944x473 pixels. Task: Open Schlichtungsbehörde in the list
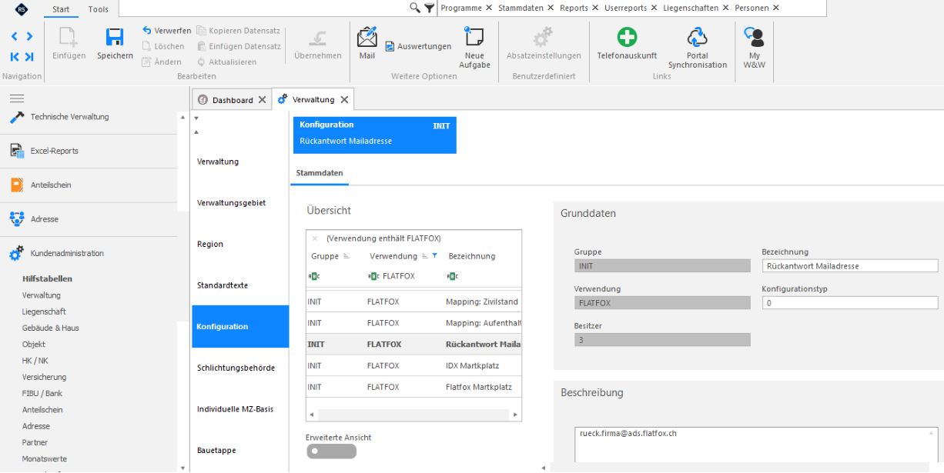[x=240, y=368]
